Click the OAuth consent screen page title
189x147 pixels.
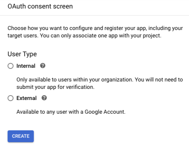(40, 6)
